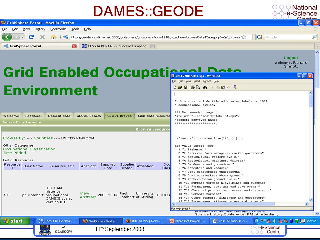Click Save icon in WordPad
Screen dimensions: 320x240
click(x=186, y=87)
